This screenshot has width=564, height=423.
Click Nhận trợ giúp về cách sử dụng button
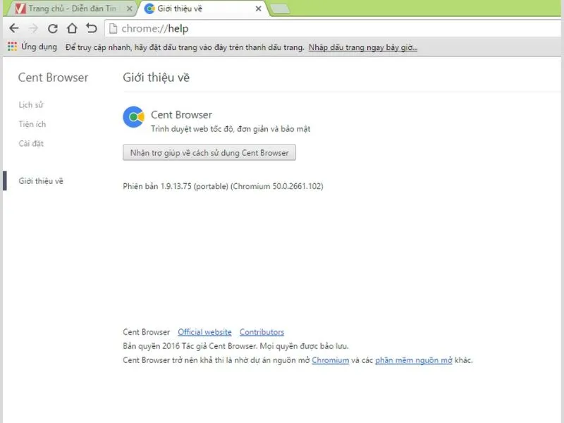click(209, 152)
